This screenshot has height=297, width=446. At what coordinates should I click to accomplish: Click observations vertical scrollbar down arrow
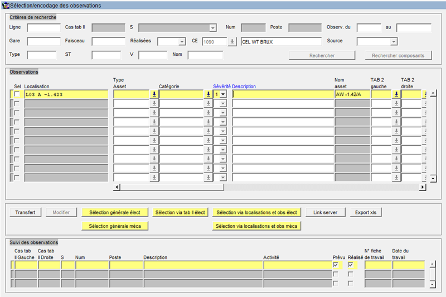pyautogui.click(x=433, y=179)
